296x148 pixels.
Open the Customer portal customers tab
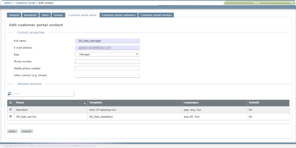[x=119, y=15]
